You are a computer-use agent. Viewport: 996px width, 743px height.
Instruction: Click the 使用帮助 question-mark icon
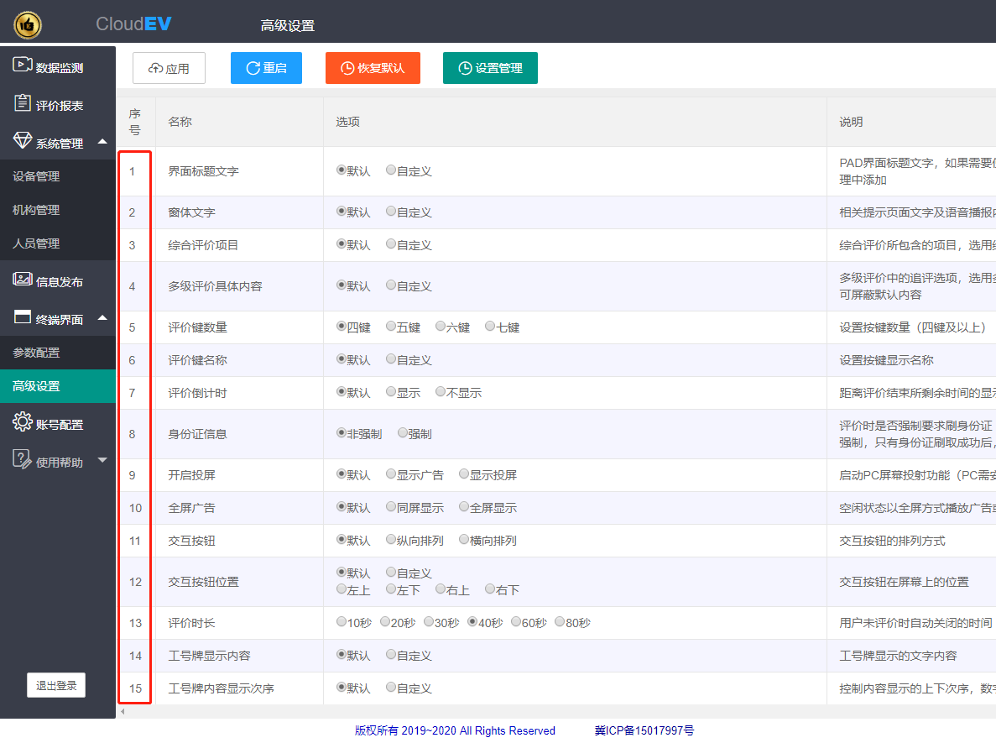pyautogui.click(x=22, y=459)
